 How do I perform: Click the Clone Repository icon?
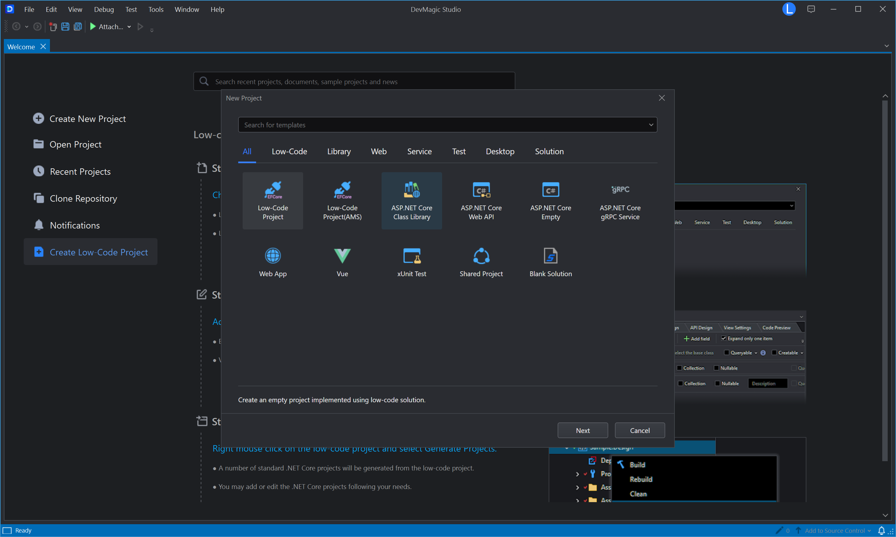point(38,198)
